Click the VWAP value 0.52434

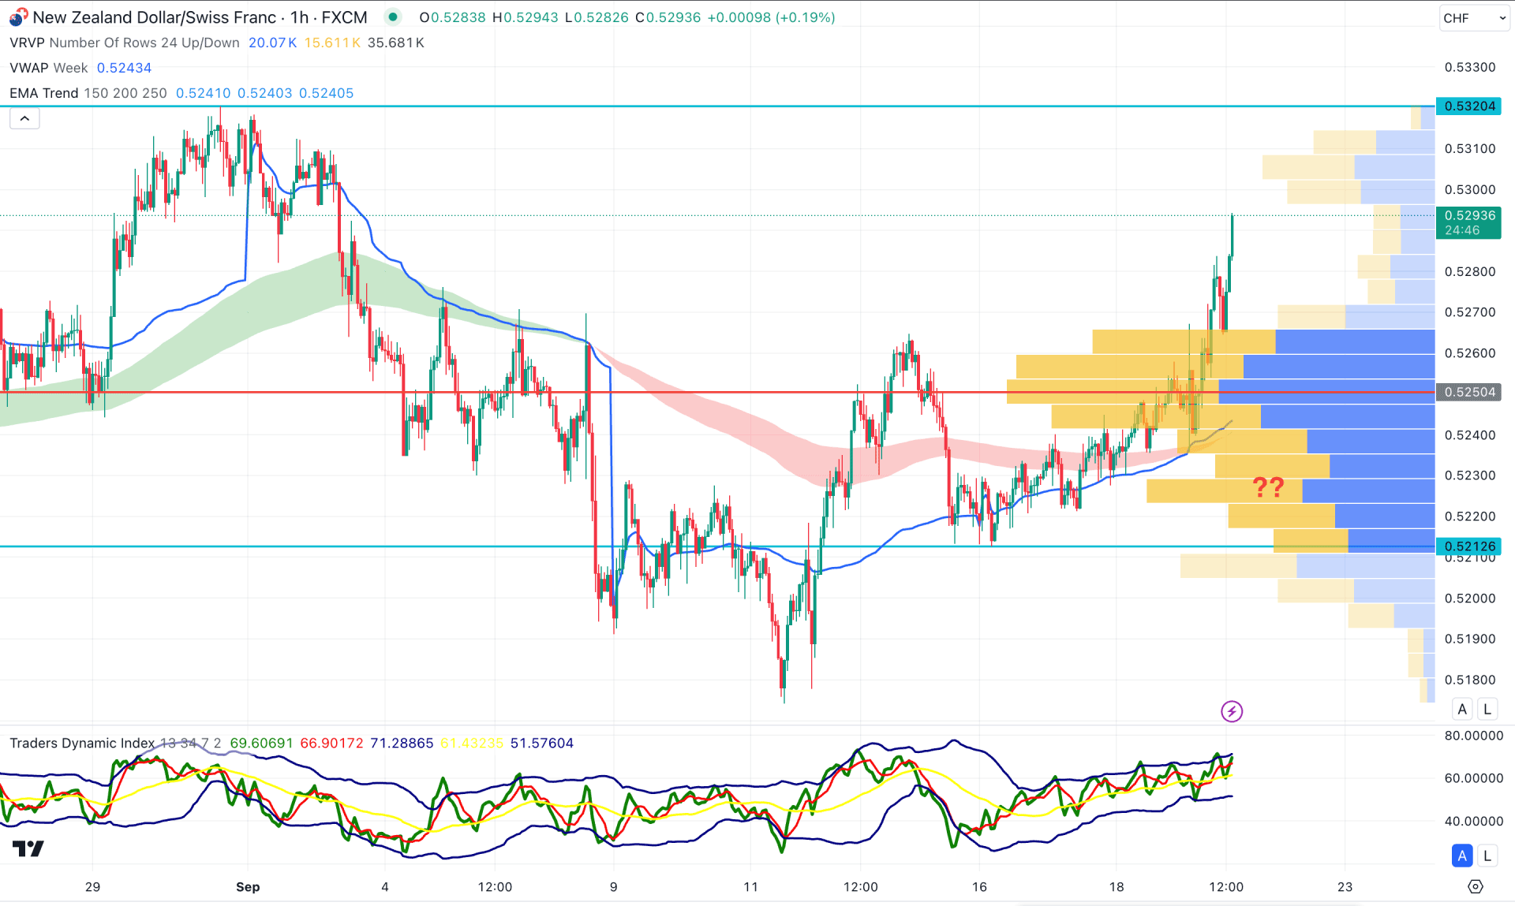[x=124, y=68]
